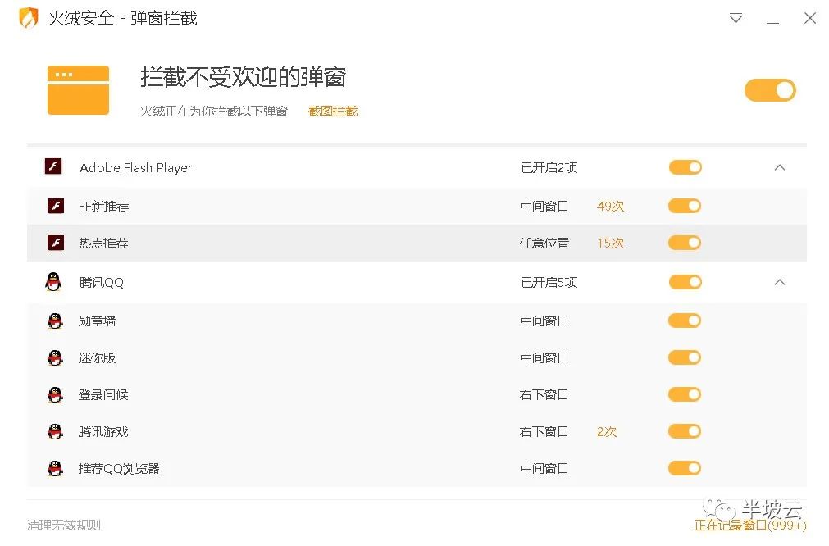This screenshot has height=546, width=829.
Task: Disable the 热点推荐 blocking switch
Action: (685, 243)
